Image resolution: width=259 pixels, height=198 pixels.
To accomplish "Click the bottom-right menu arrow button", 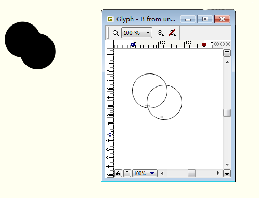I will [227, 174].
